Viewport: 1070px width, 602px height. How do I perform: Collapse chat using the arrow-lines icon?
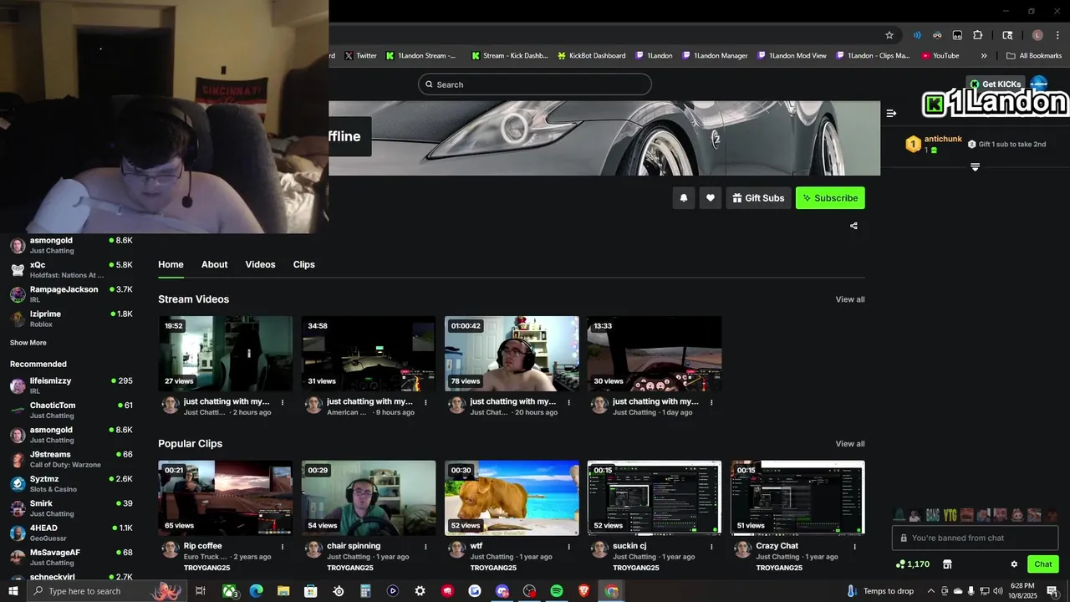(891, 113)
